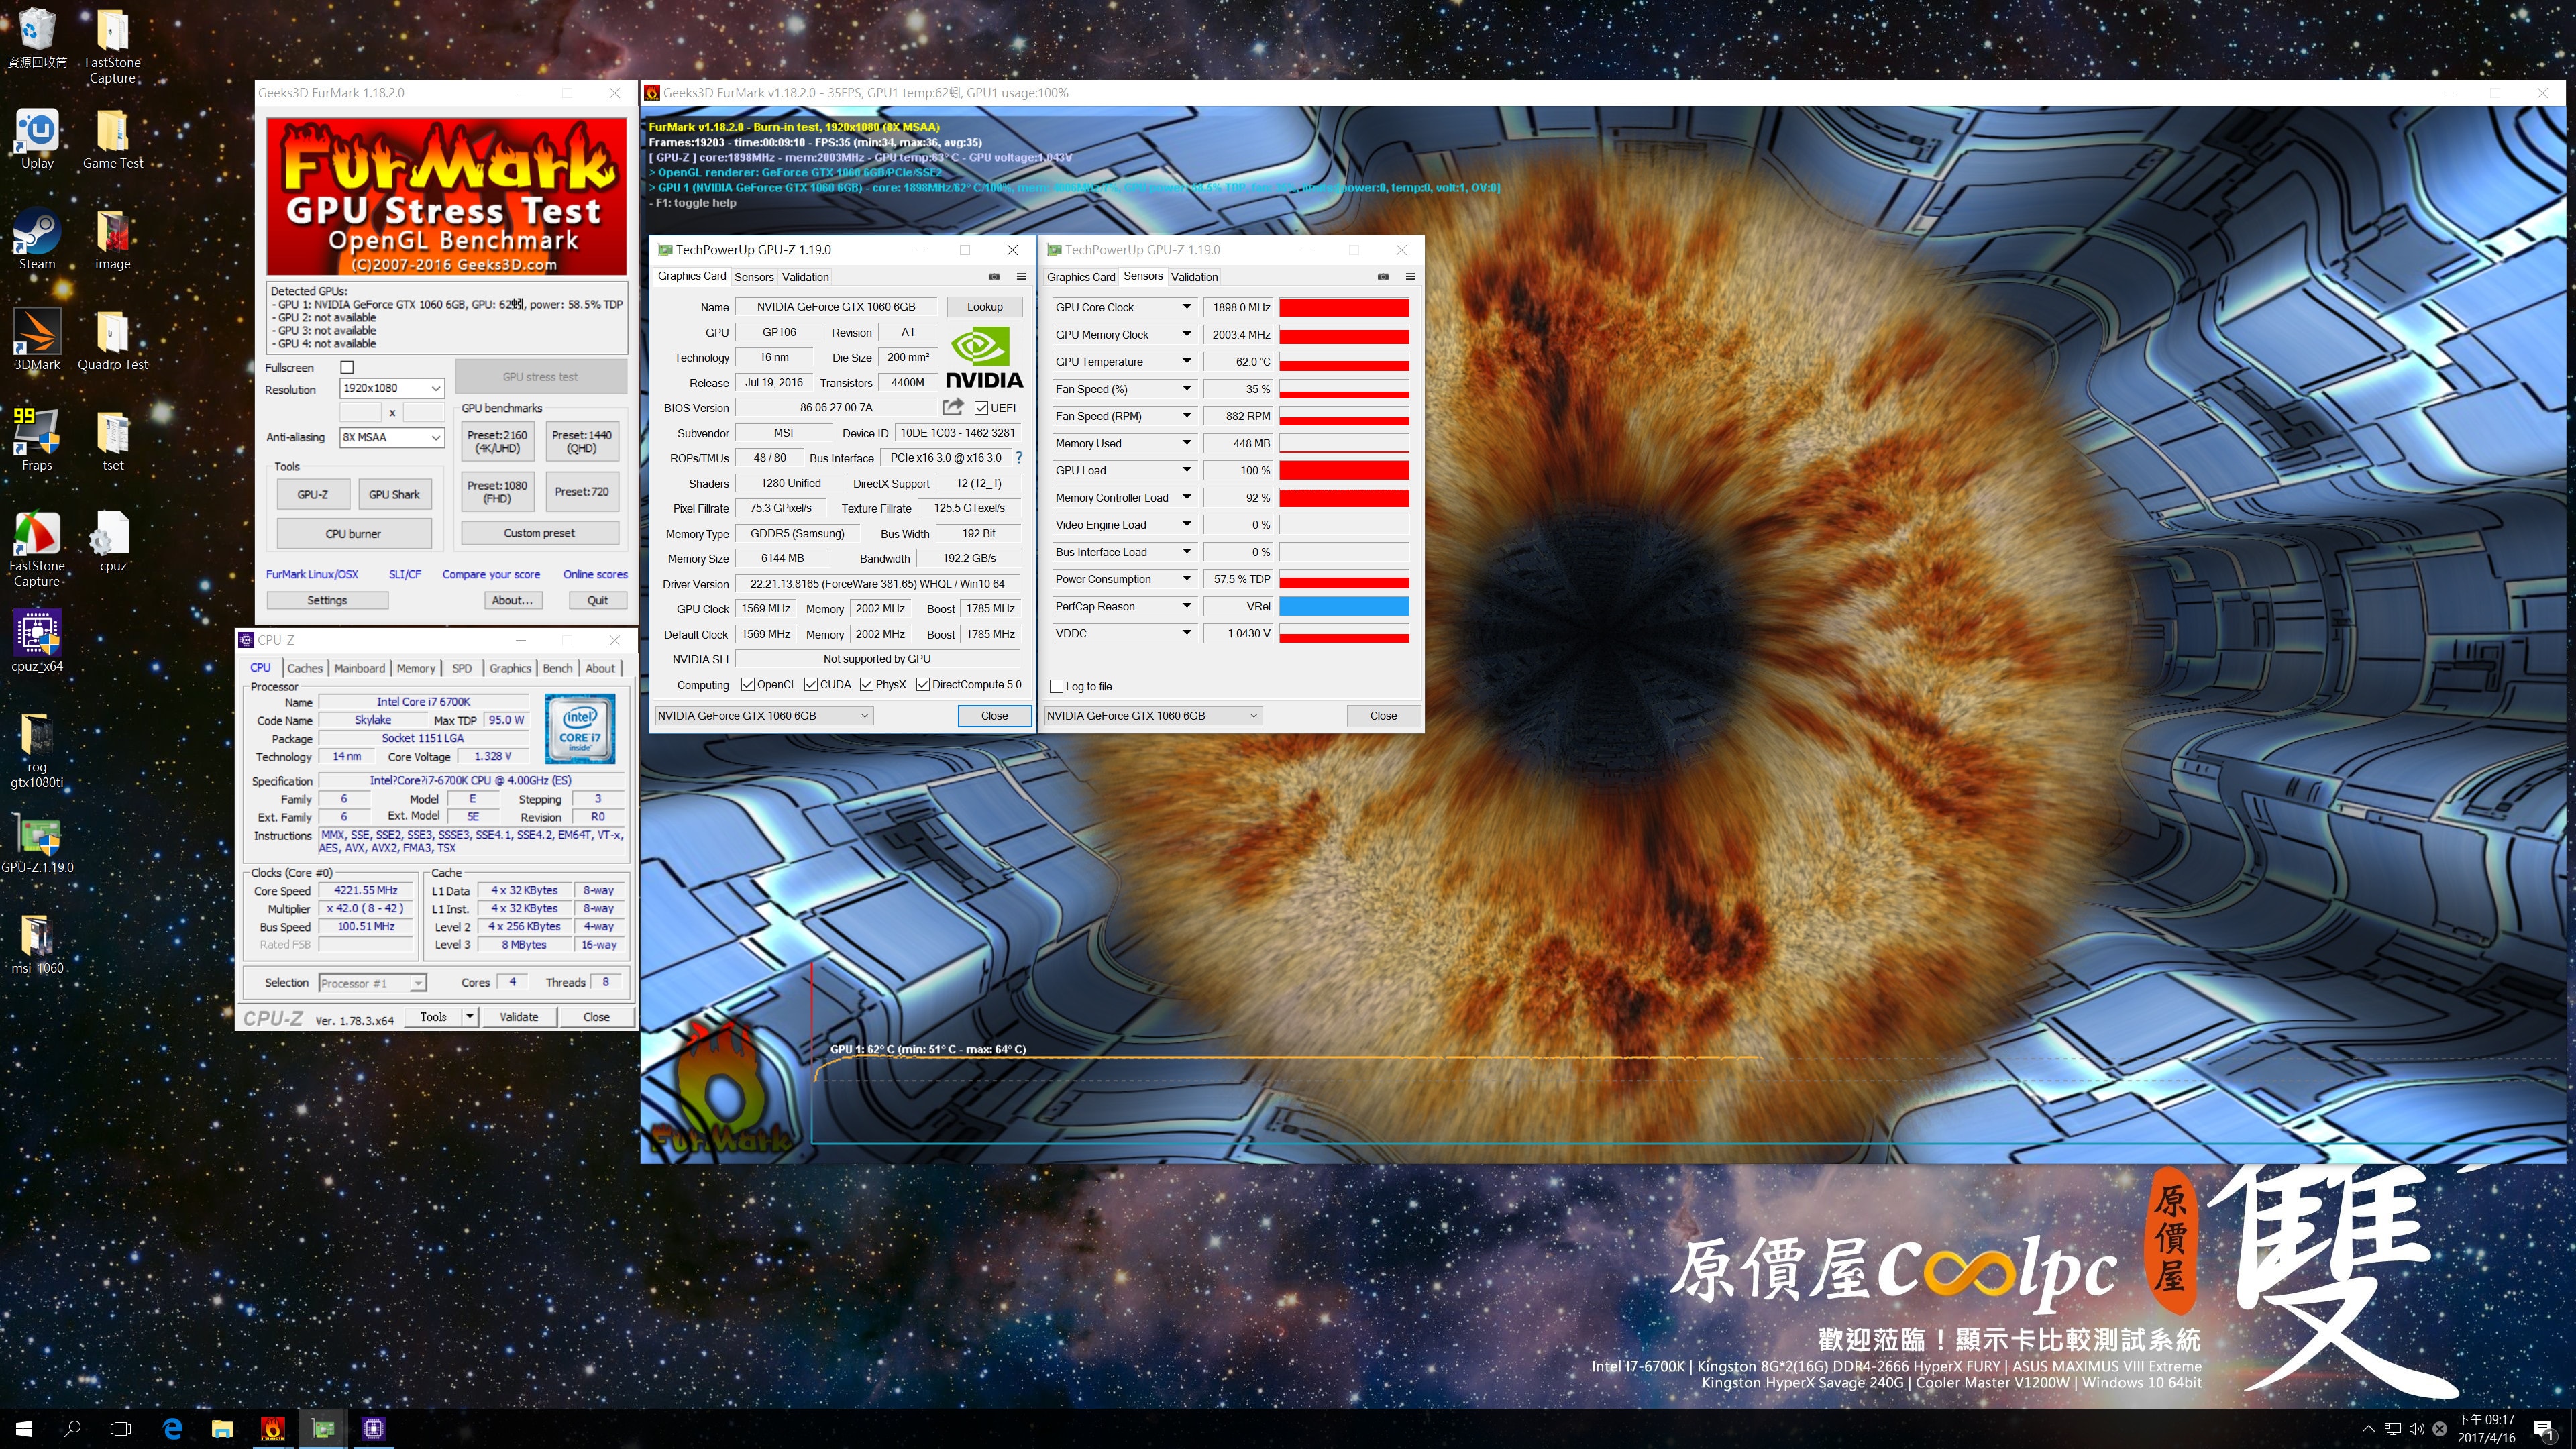
Task: Open hamburger menu in GPU-Z Graphics Card window
Action: (1021, 276)
